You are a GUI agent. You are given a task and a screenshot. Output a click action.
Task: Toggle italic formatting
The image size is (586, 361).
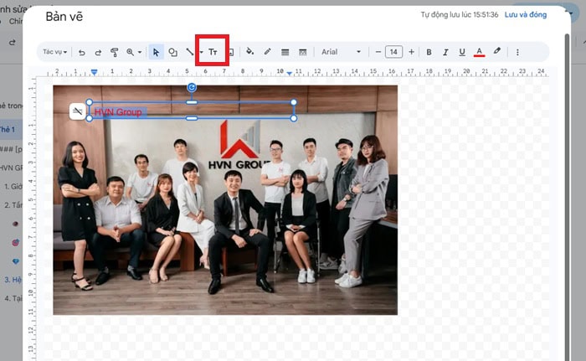[x=445, y=53]
